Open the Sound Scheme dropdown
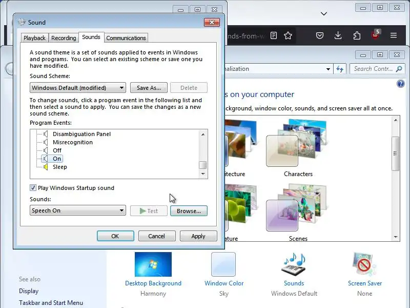Image resolution: width=410 pixels, height=308 pixels. pos(78,88)
